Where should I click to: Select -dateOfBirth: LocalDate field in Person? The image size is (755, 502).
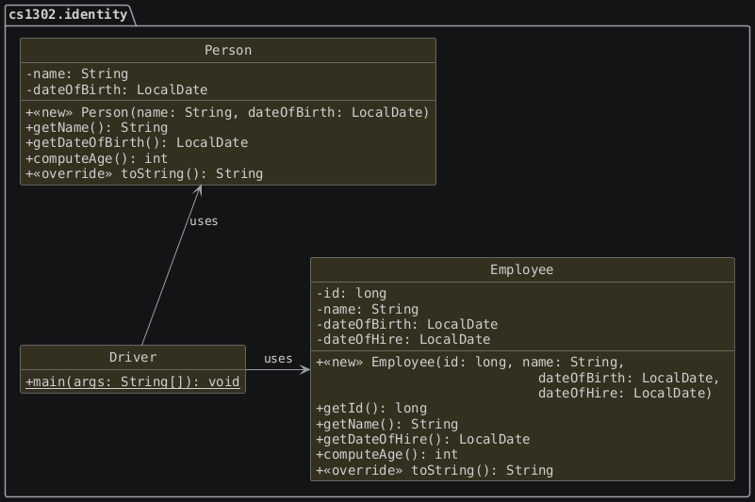[x=117, y=89]
